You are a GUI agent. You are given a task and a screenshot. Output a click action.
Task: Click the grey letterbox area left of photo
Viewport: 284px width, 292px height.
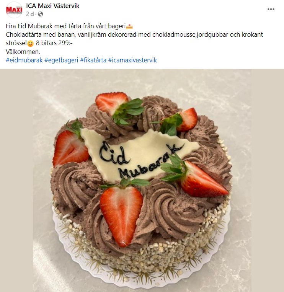tap(16, 181)
